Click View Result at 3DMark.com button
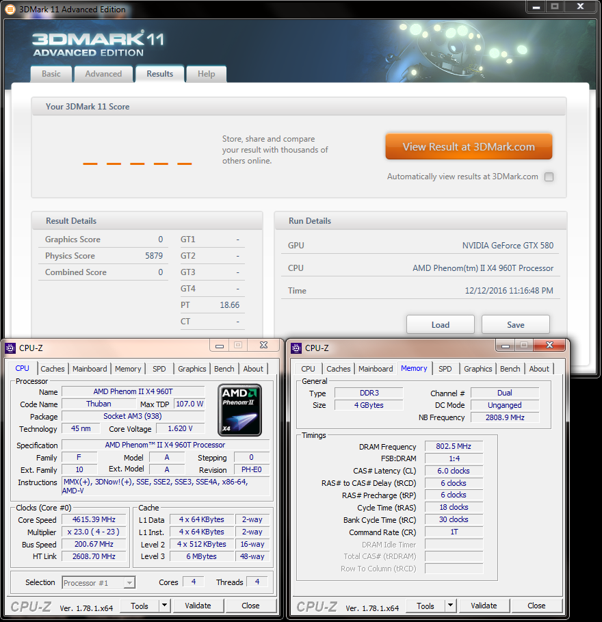Viewport: 602px width, 622px height. [469, 146]
